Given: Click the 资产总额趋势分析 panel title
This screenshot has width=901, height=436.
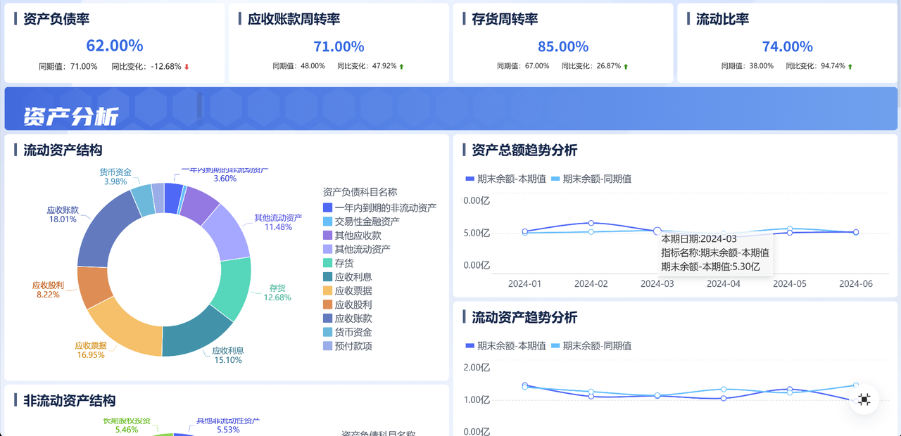Looking at the screenshot, I should pyautogui.click(x=524, y=150).
